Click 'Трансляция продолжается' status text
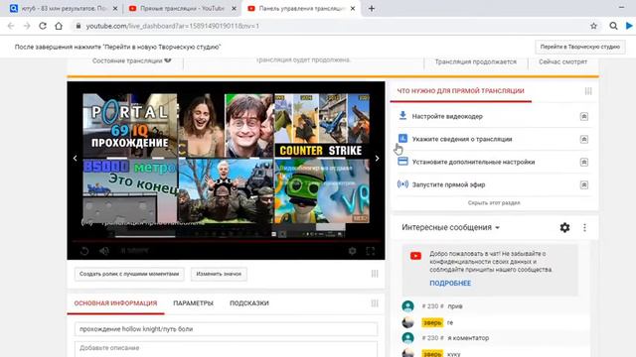 click(x=476, y=61)
